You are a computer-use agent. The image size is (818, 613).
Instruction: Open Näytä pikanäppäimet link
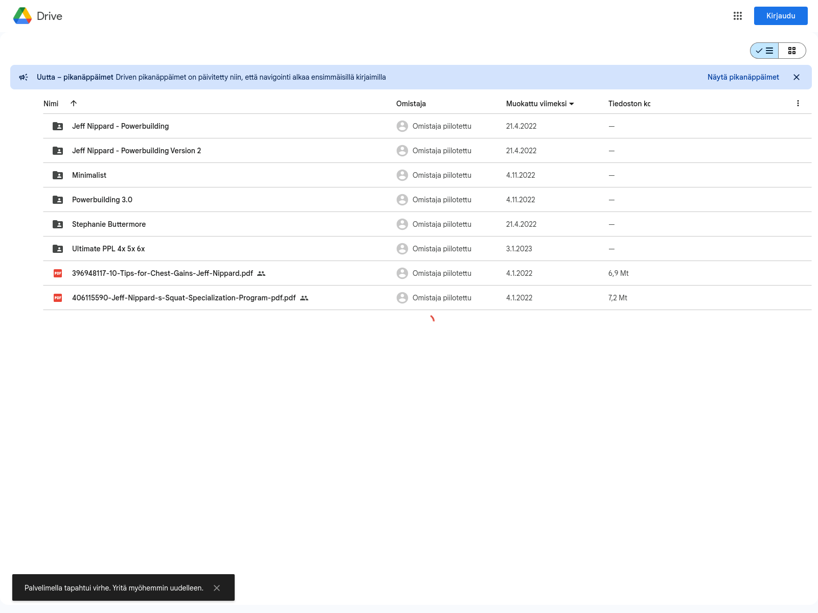pos(743,77)
